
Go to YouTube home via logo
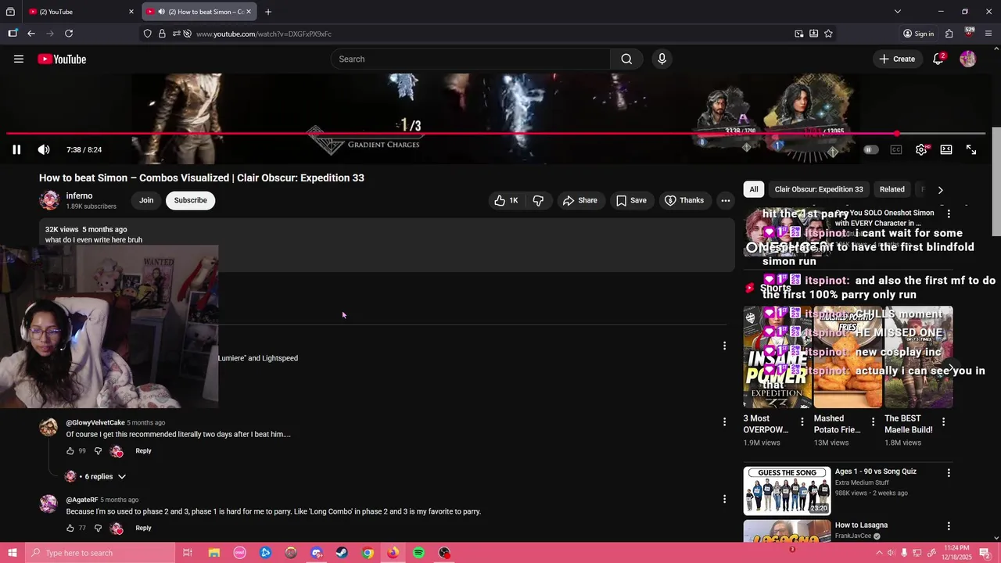62,59
